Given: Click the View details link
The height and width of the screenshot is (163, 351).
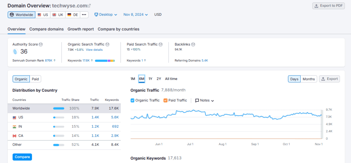Looking at the screenshot, I should [94, 50].
